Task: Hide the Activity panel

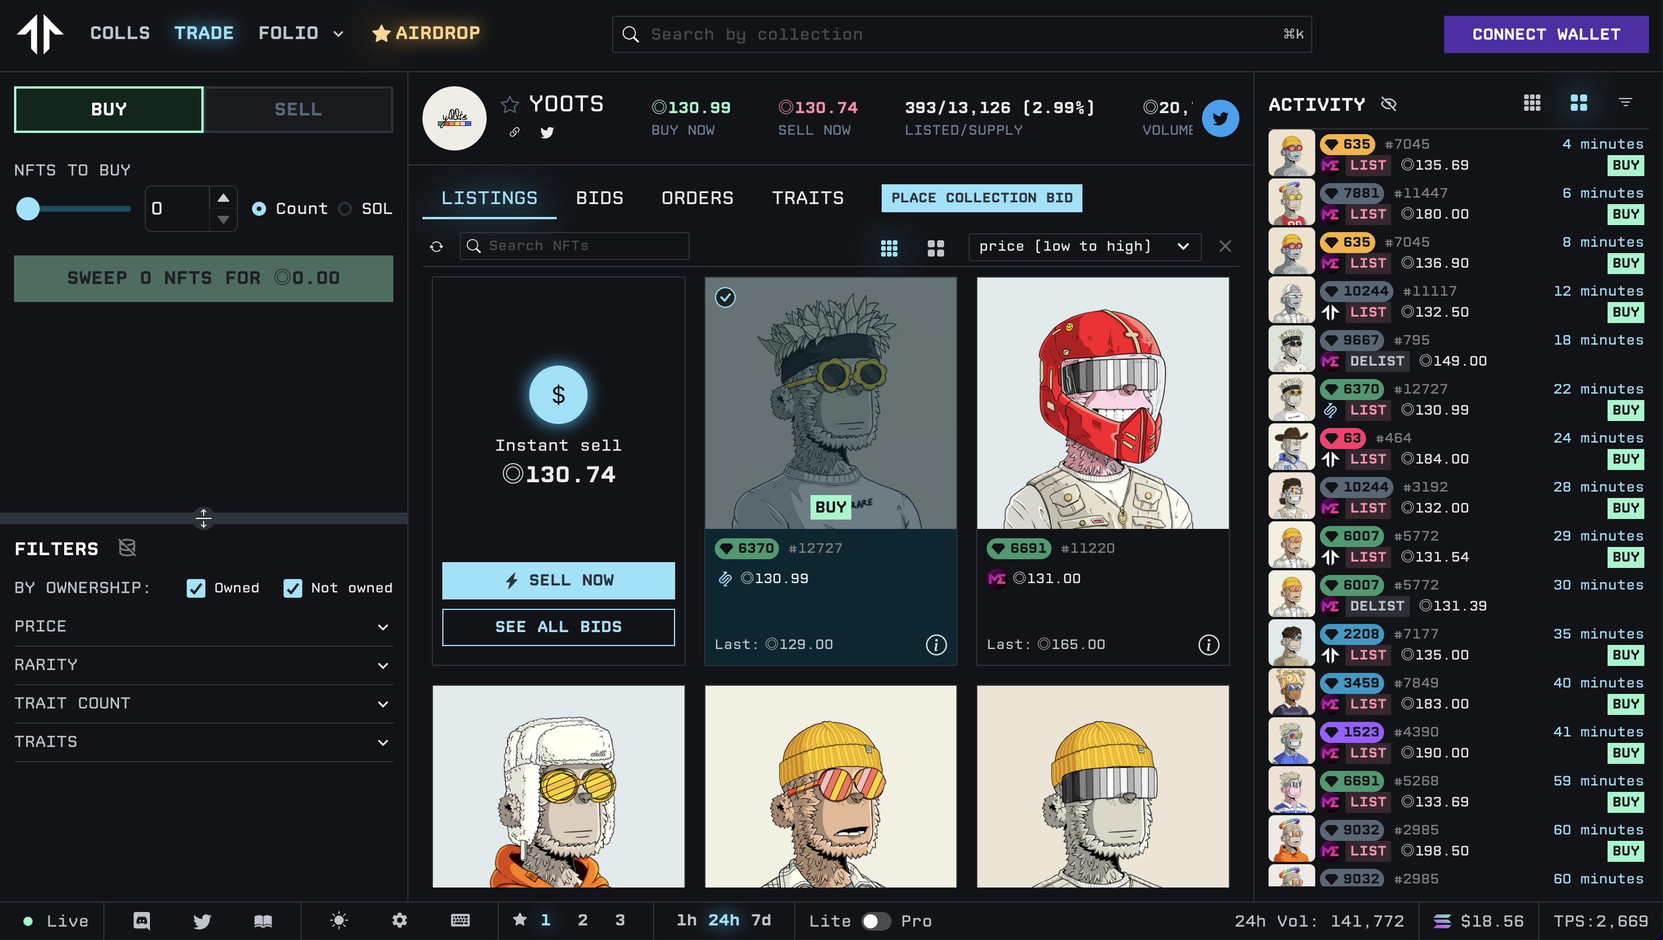Action: (1389, 103)
